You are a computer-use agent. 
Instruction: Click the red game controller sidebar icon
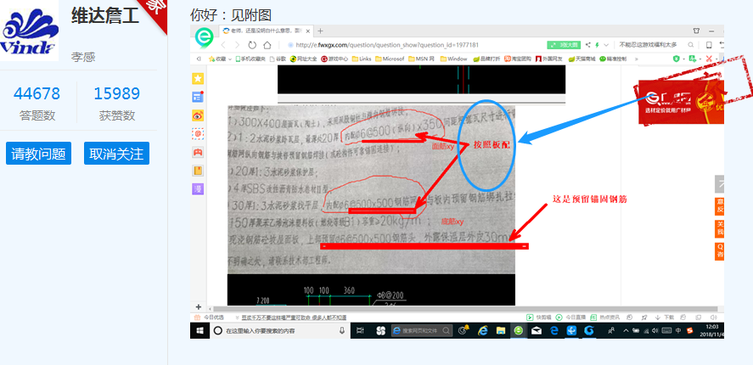pos(198,152)
